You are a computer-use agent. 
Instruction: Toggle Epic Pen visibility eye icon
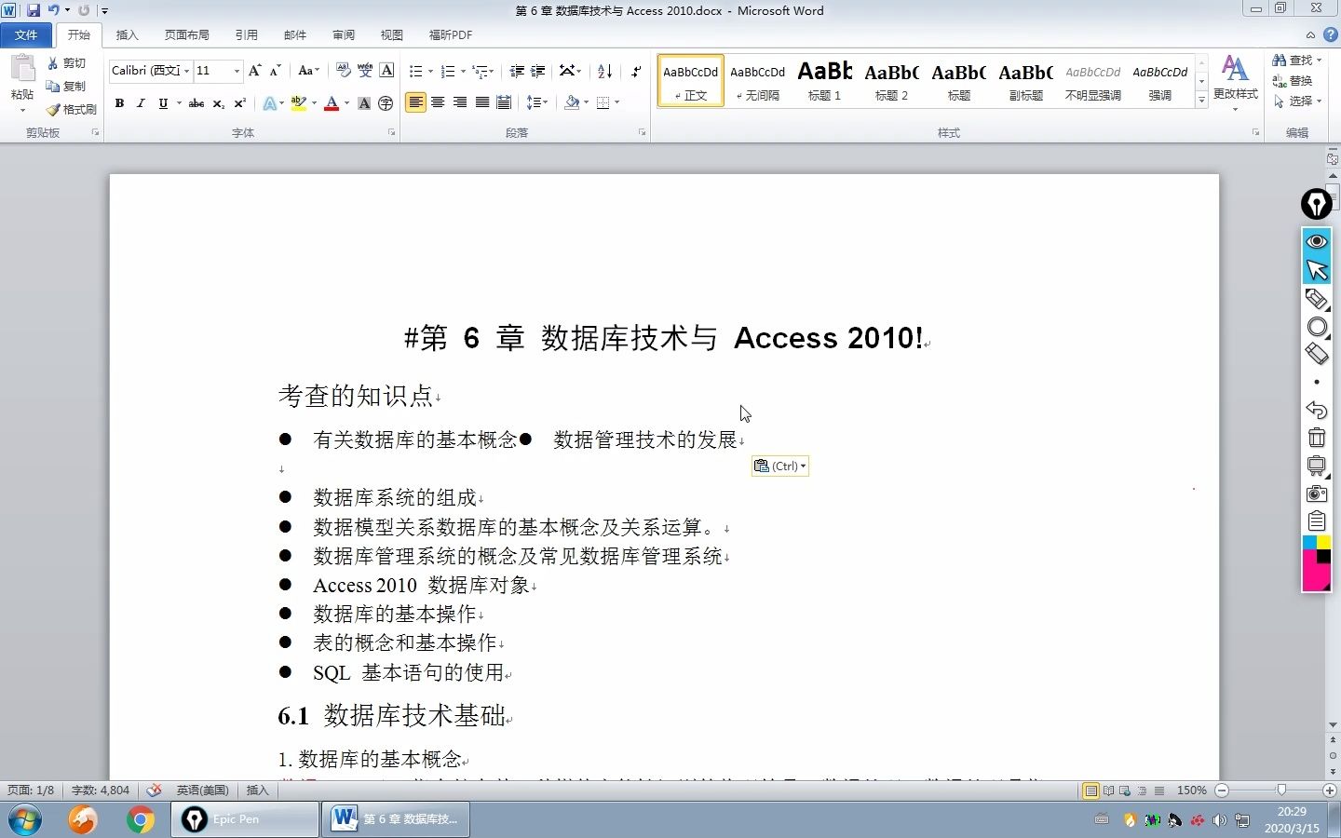pyautogui.click(x=1316, y=241)
